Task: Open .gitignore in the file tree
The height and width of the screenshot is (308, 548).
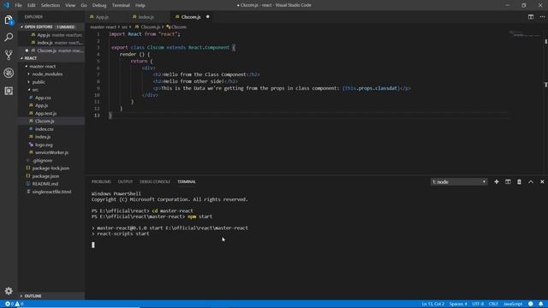Action: (x=42, y=161)
